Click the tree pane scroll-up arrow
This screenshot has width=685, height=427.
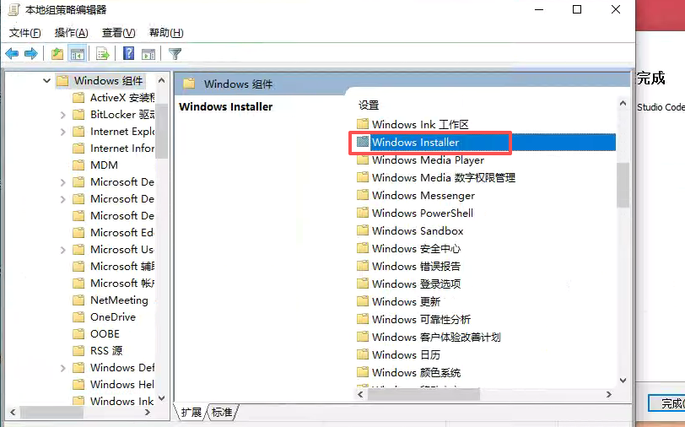pyautogui.click(x=162, y=80)
